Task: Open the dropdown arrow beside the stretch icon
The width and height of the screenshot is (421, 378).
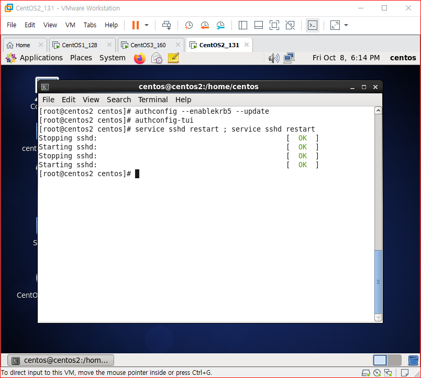Action: (346, 25)
